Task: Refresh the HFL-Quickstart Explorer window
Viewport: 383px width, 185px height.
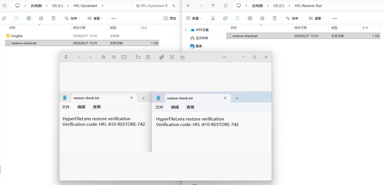Action: tap(4, 5)
